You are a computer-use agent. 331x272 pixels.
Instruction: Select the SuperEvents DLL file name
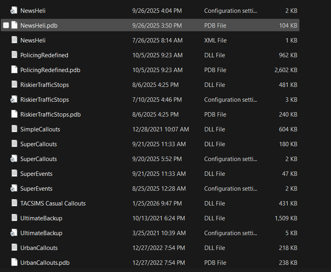[x=36, y=174]
